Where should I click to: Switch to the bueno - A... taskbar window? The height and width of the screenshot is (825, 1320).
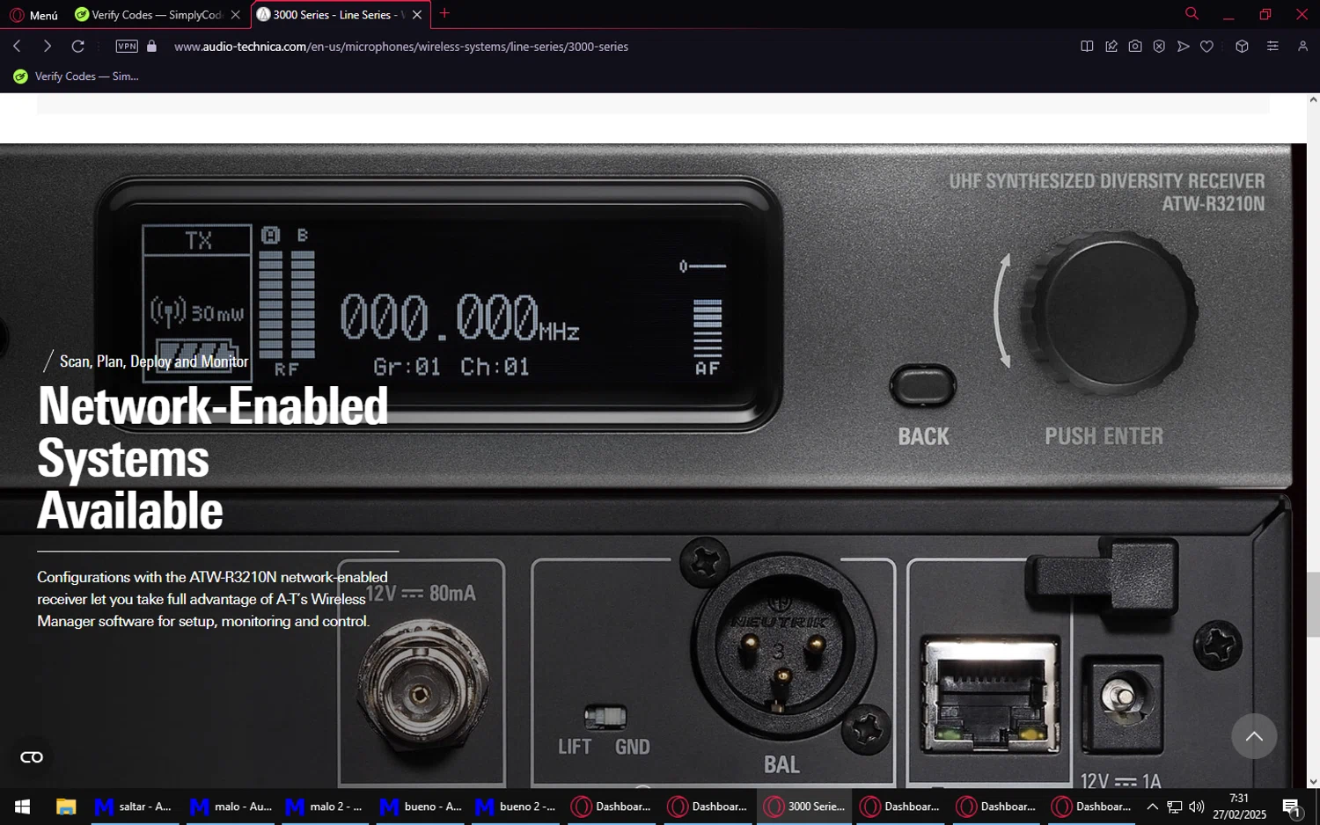[x=422, y=807]
